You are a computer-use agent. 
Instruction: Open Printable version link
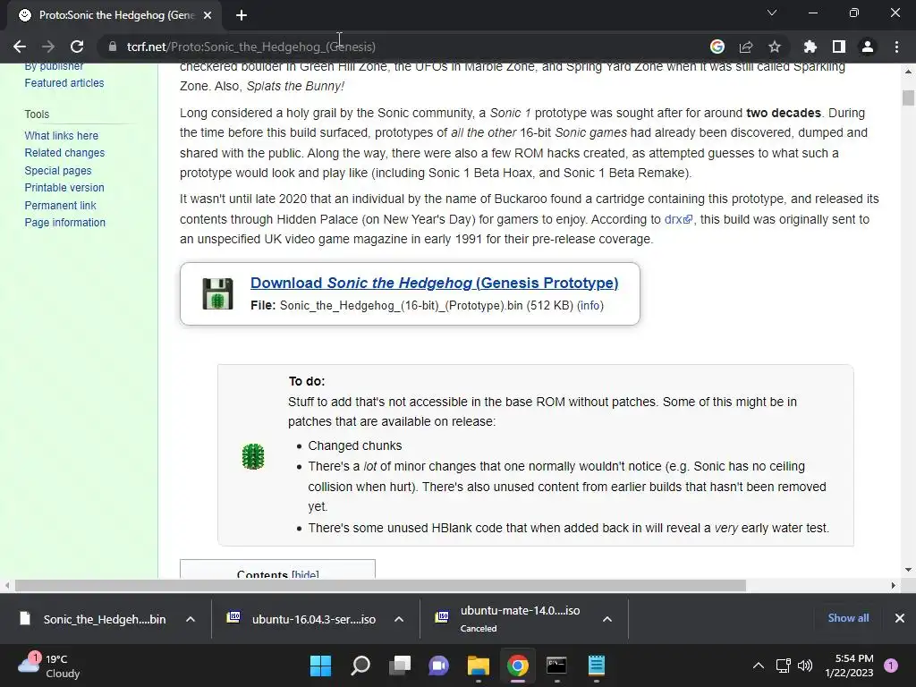(64, 188)
